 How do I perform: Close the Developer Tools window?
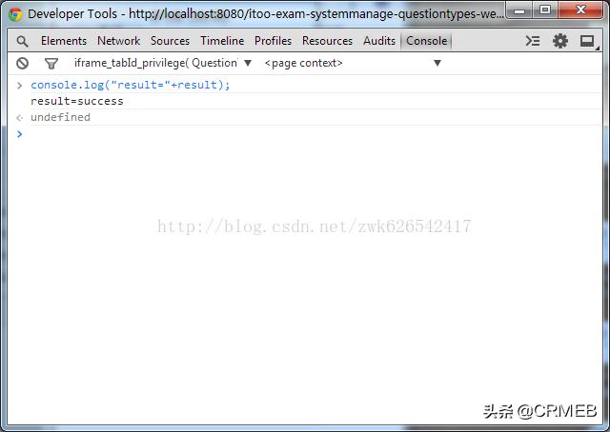580,10
